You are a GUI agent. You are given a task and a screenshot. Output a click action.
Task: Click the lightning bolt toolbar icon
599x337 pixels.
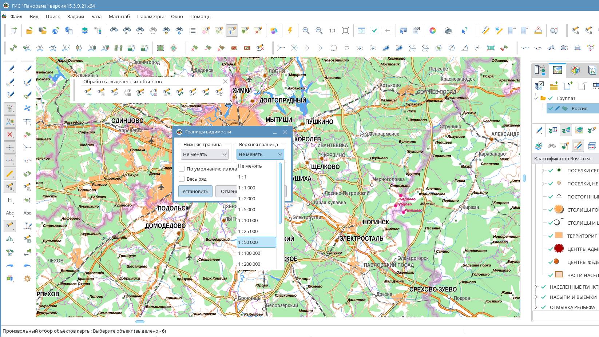click(290, 31)
